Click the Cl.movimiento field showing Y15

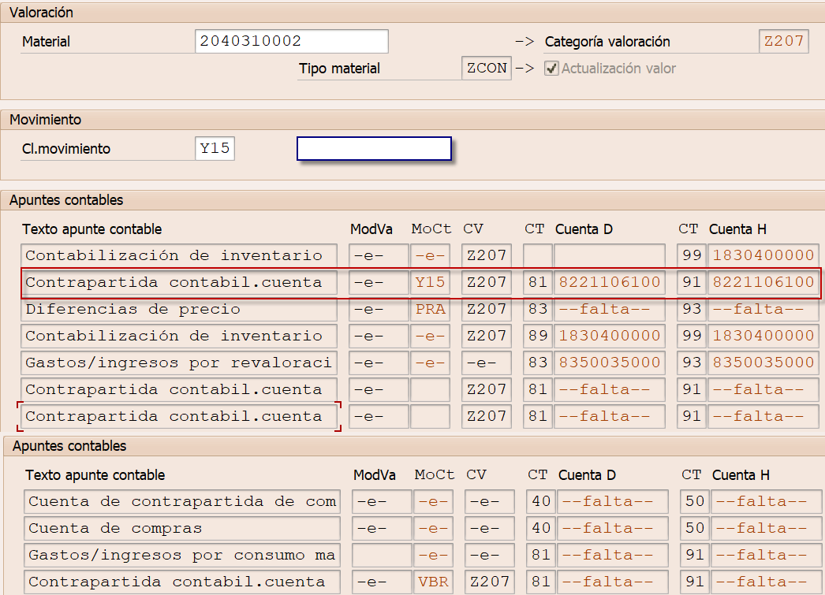pyautogui.click(x=215, y=149)
